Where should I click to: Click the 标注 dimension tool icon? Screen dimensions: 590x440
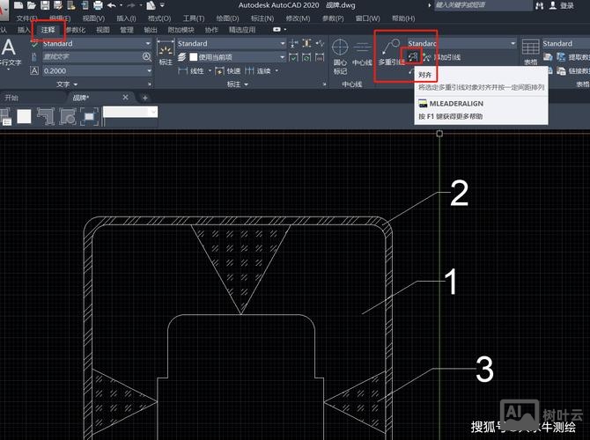[165, 50]
